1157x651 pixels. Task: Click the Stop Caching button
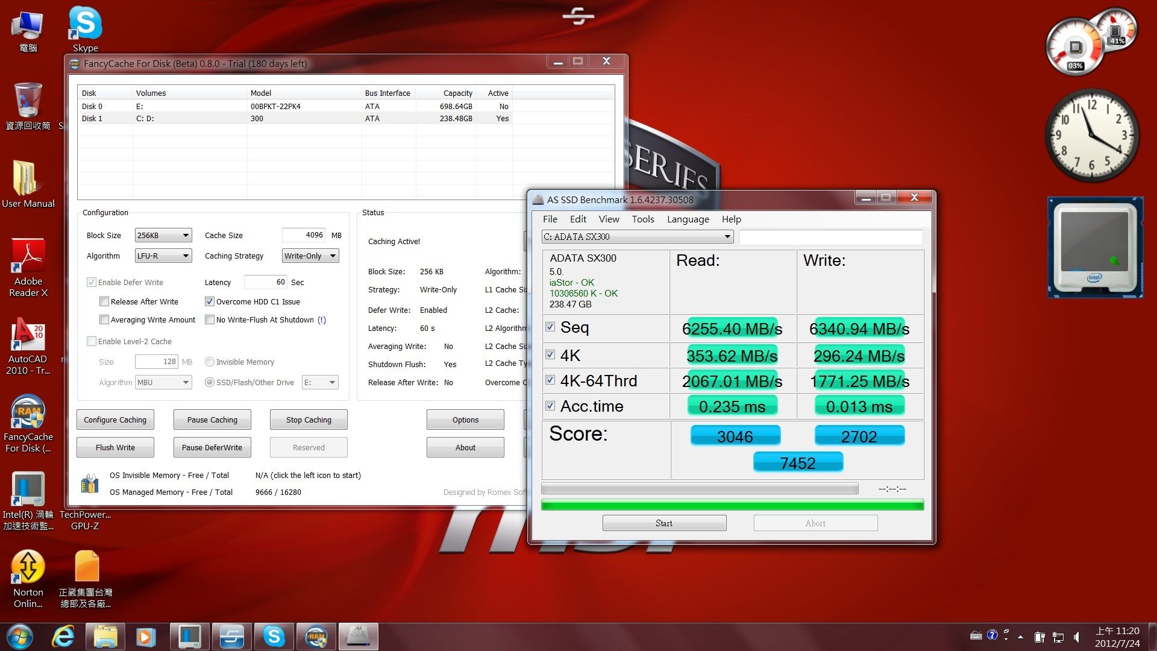309,420
